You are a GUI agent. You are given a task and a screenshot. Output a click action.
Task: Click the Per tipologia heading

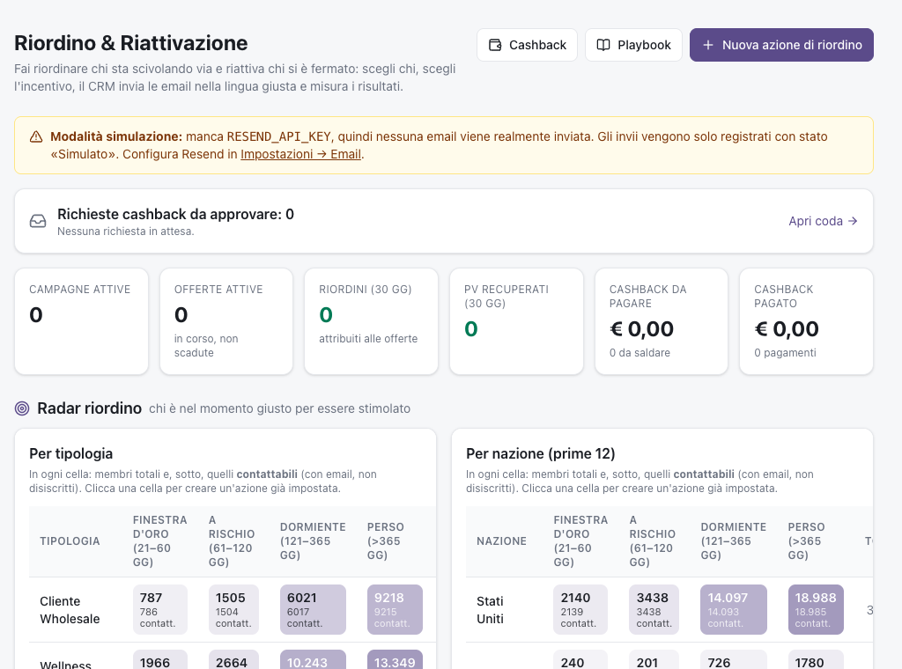pyautogui.click(x=70, y=454)
